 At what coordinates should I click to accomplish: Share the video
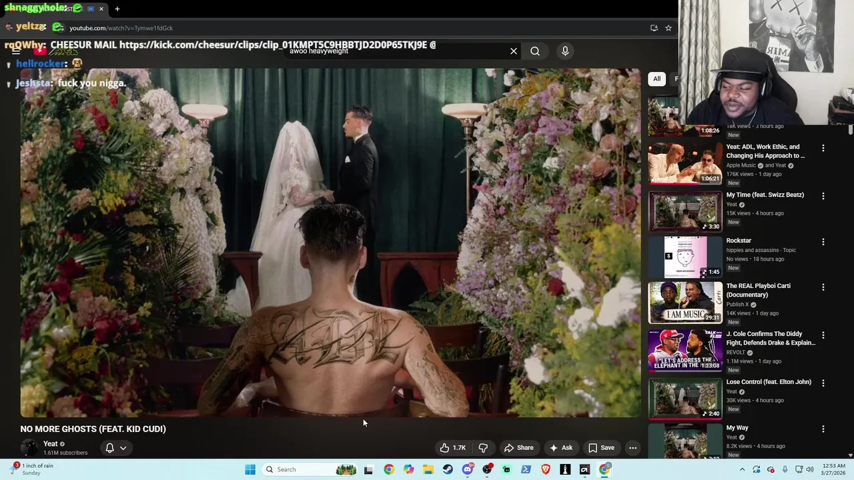(x=518, y=448)
